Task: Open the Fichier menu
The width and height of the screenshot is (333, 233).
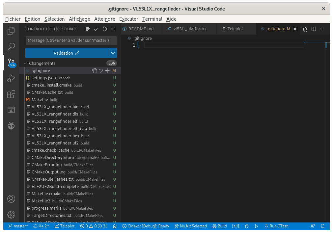Action: [13, 19]
